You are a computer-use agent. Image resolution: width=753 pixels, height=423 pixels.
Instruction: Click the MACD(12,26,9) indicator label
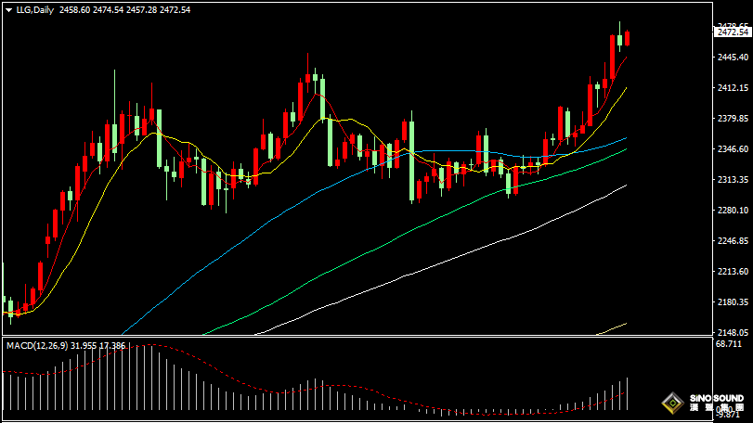tap(43, 345)
